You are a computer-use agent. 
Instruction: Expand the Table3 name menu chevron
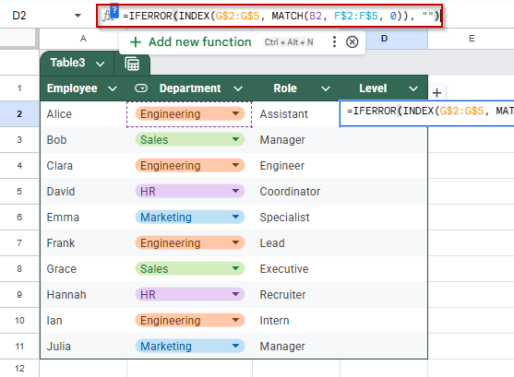pos(101,64)
